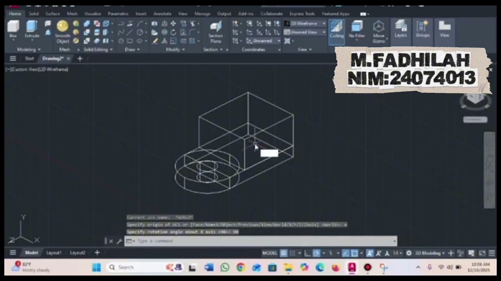Viewport: 501px width, 281px height.
Task: Open Windows Start menu
Action: pos(96,267)
